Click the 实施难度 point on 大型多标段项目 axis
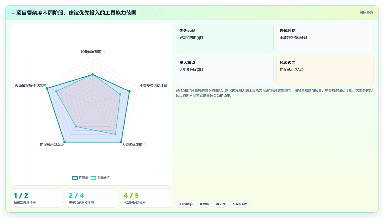Image resolution: width=384 pixels, height=218 pixels. pyautogui.click(x=115, y=134)
